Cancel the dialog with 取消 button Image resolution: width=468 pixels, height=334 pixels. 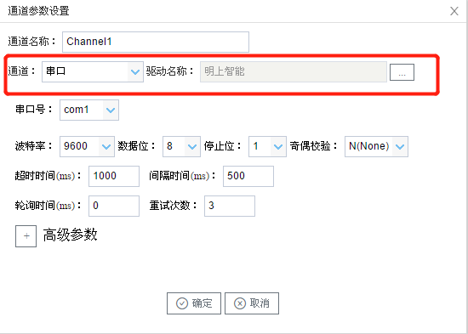(x=252, y=303)
